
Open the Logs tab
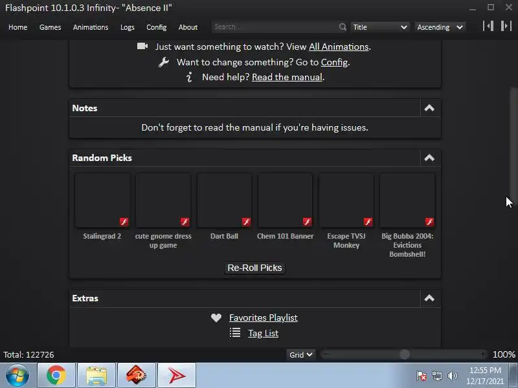pos(127,27)
